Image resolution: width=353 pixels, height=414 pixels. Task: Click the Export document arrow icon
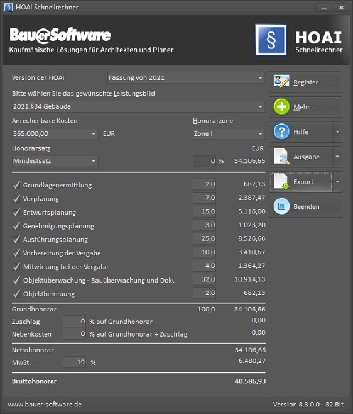coord(281,182)
